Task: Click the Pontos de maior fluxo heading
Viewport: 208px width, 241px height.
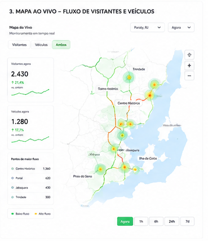Action: click(25, 159)
